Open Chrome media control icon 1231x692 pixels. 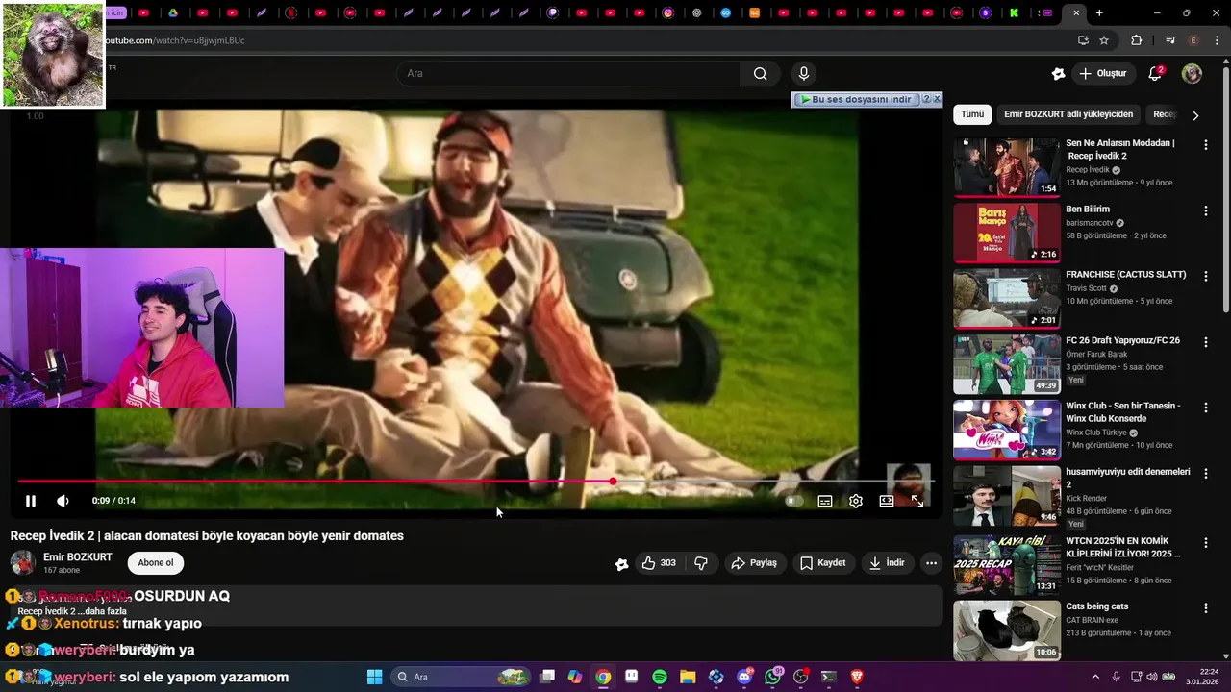point(1170,40)
